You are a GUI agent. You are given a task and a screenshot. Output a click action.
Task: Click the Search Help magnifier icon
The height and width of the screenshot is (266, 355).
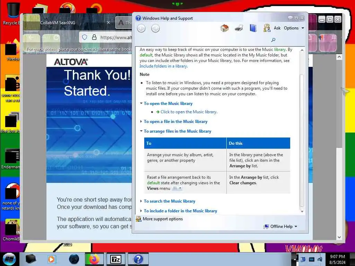[x=273, y=40]
